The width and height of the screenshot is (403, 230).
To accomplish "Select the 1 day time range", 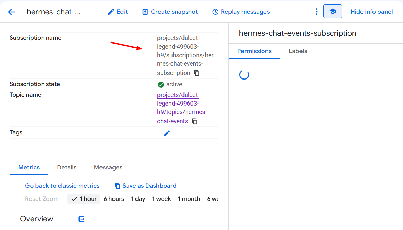I will click(138, 199).
